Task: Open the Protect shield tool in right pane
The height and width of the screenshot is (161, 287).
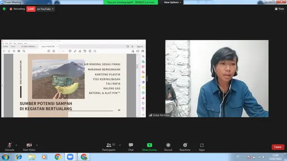Action: [x=143, y=103]
